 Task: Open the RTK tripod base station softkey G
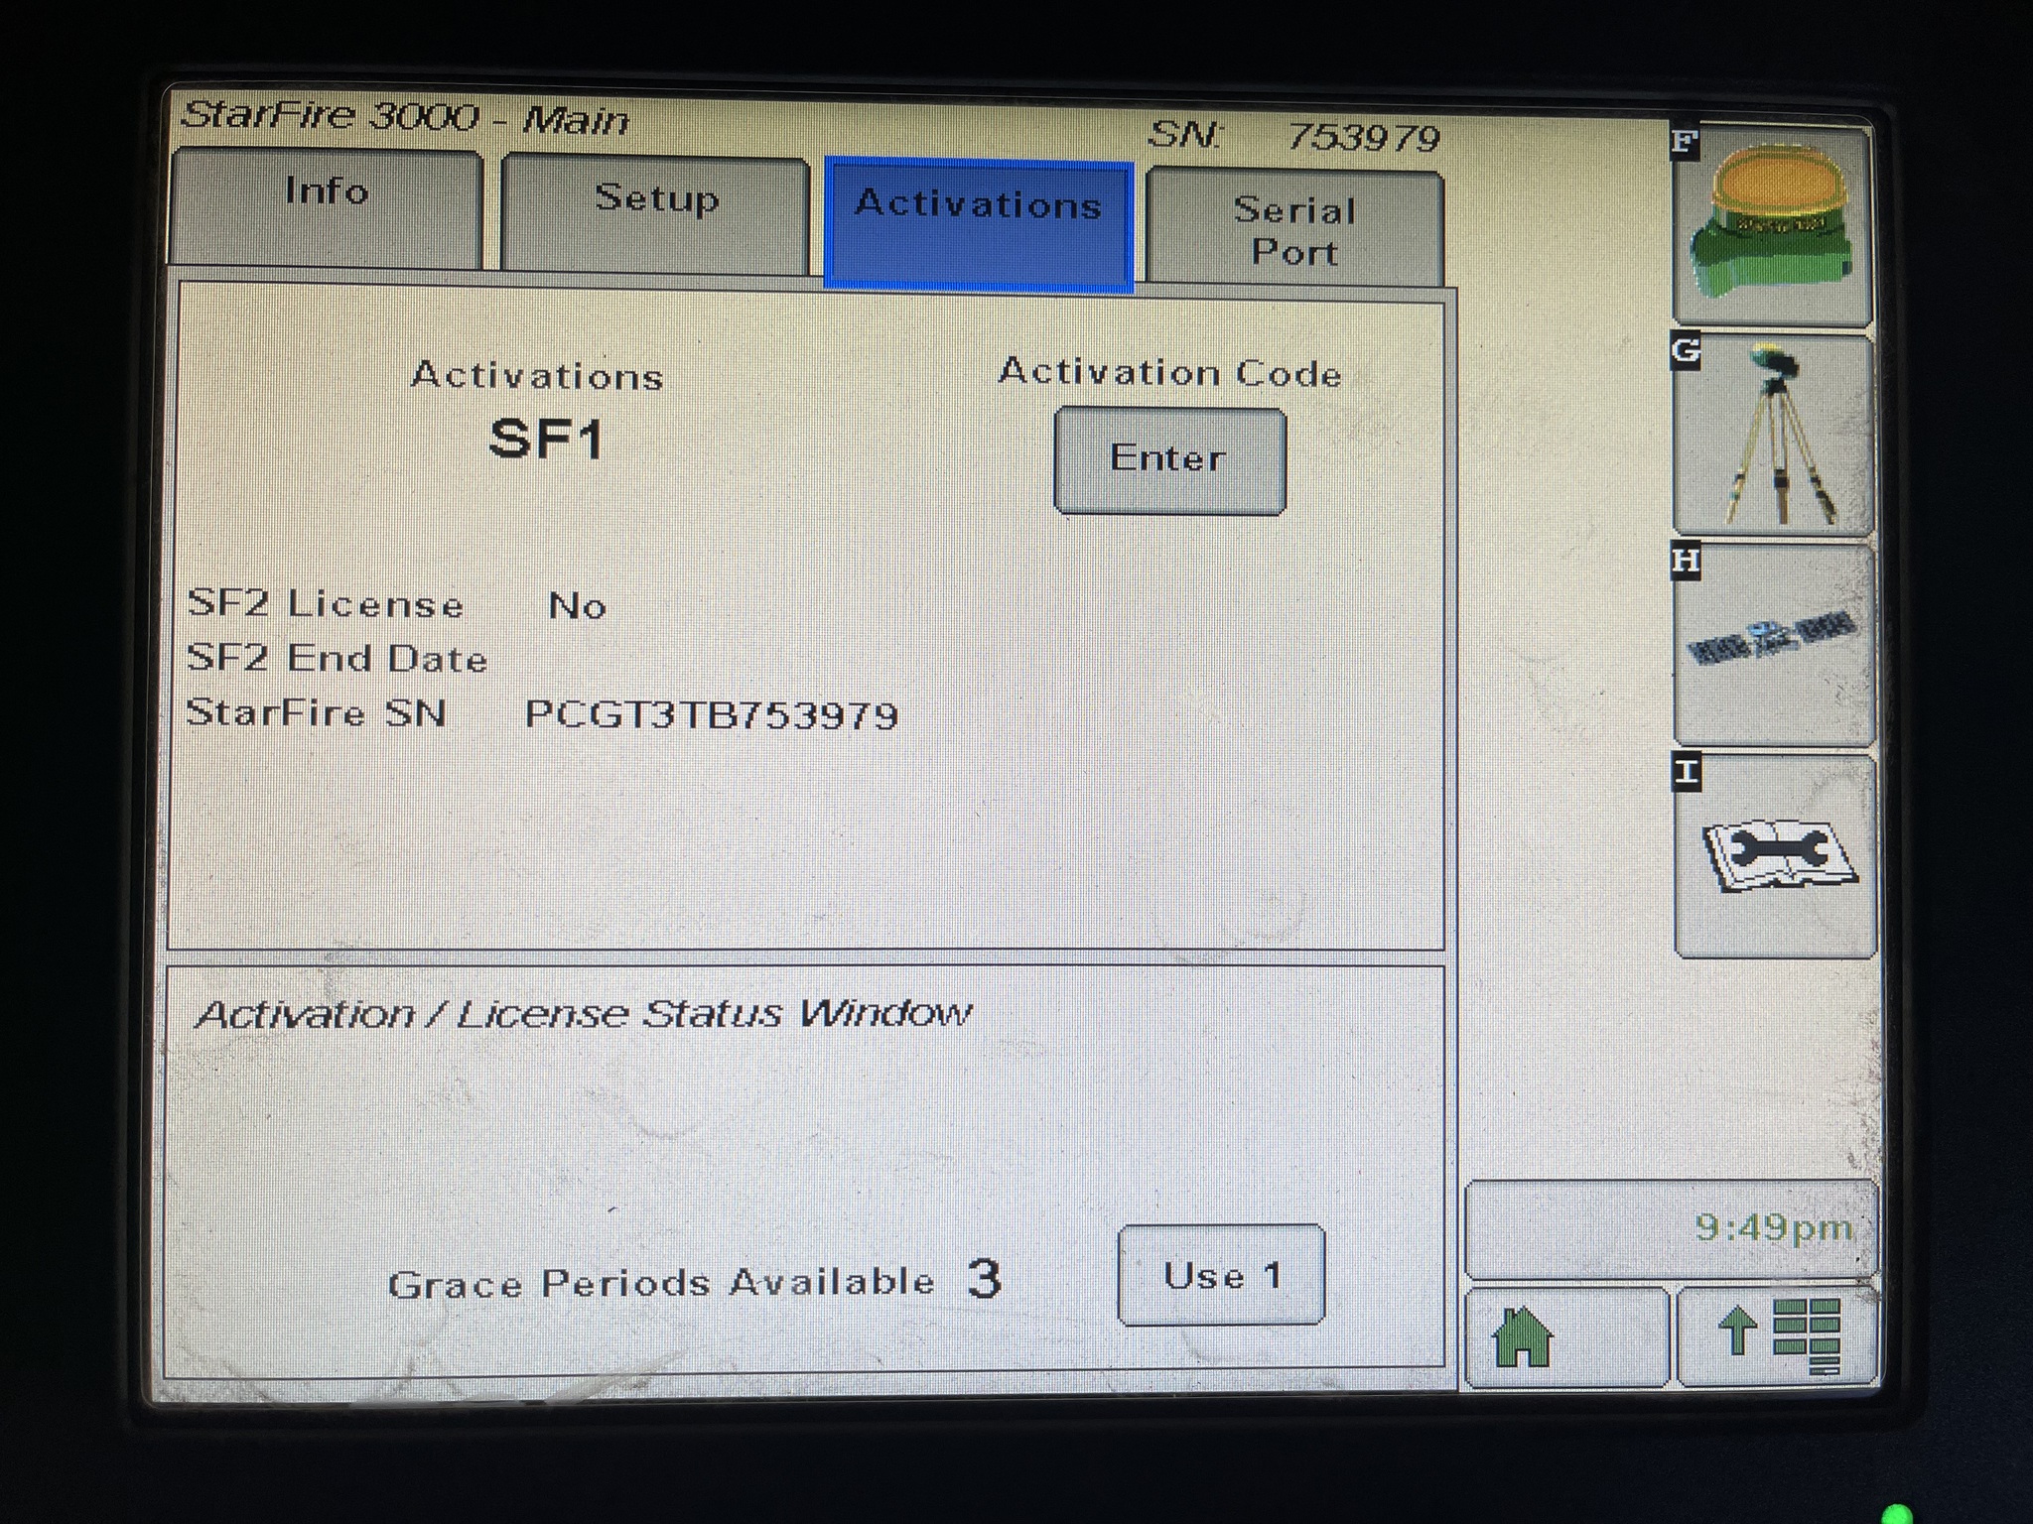click(x=1773, y=435)
